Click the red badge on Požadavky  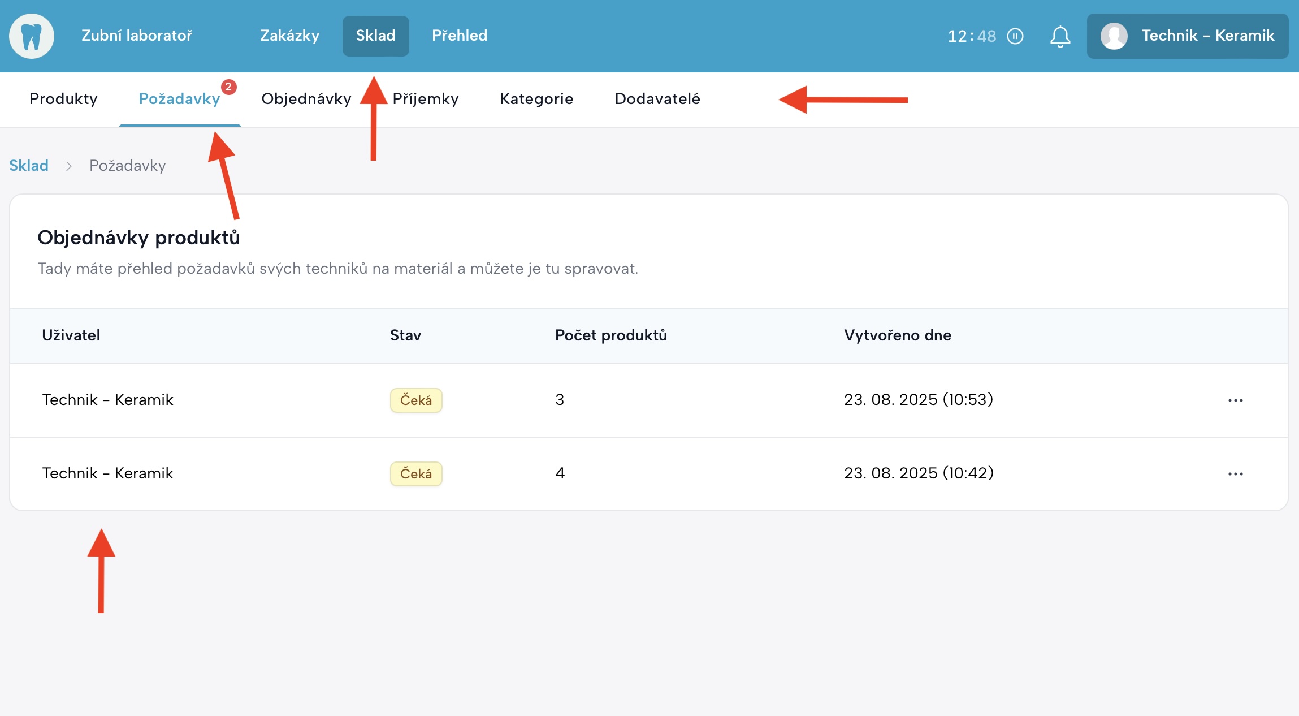tap(228, 87)
